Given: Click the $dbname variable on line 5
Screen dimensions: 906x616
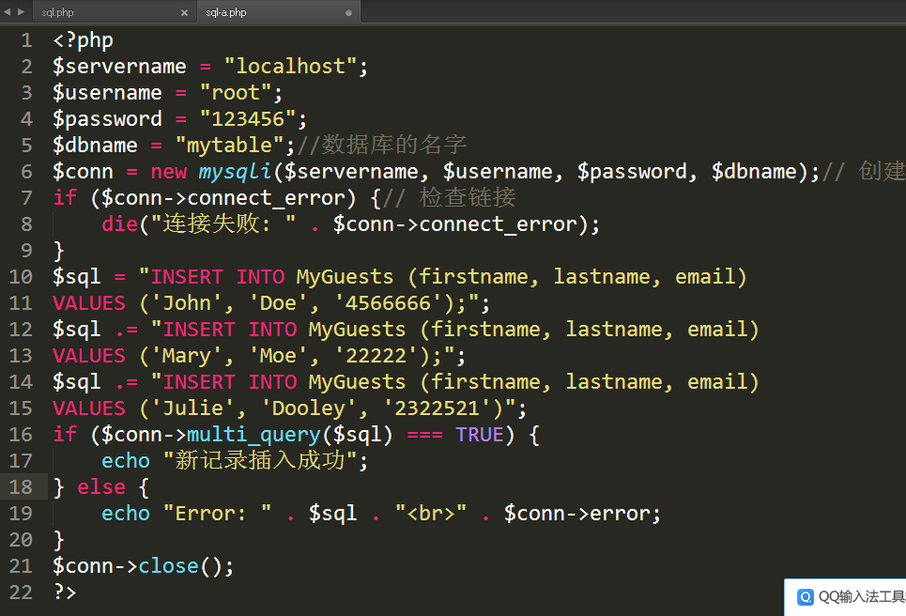Looking at the screenshot, I should (x=96, y=146).
